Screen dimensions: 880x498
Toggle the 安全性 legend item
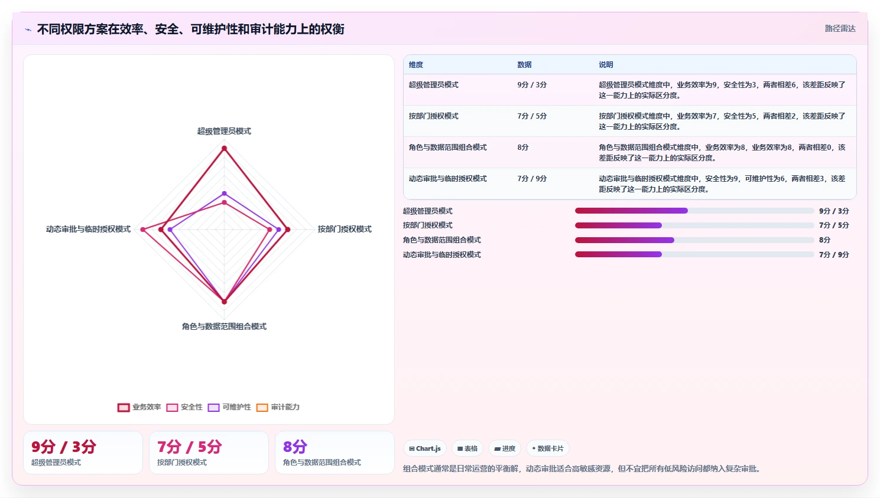click(184, 407)
